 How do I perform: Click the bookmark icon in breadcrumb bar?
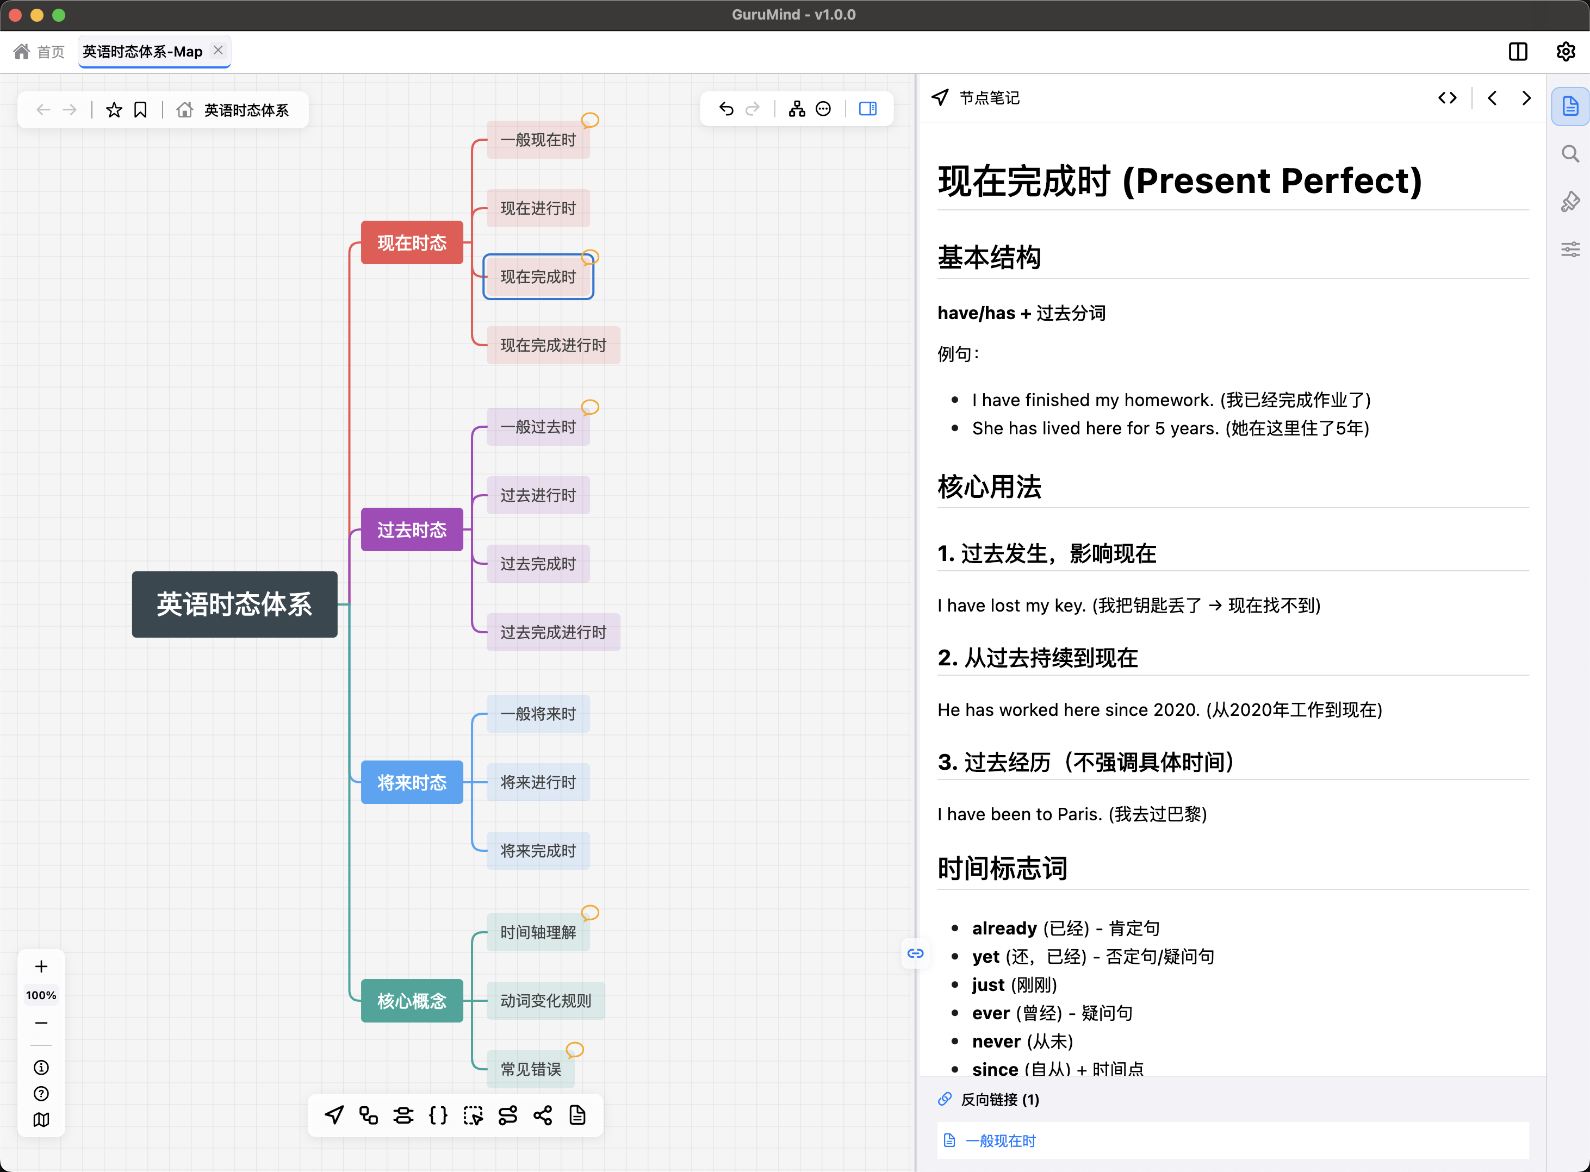tap(140, 110)
